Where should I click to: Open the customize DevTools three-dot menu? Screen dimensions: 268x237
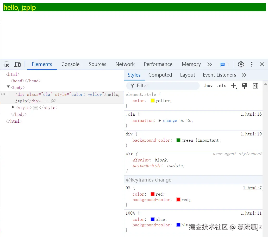[x=251, y=64]
